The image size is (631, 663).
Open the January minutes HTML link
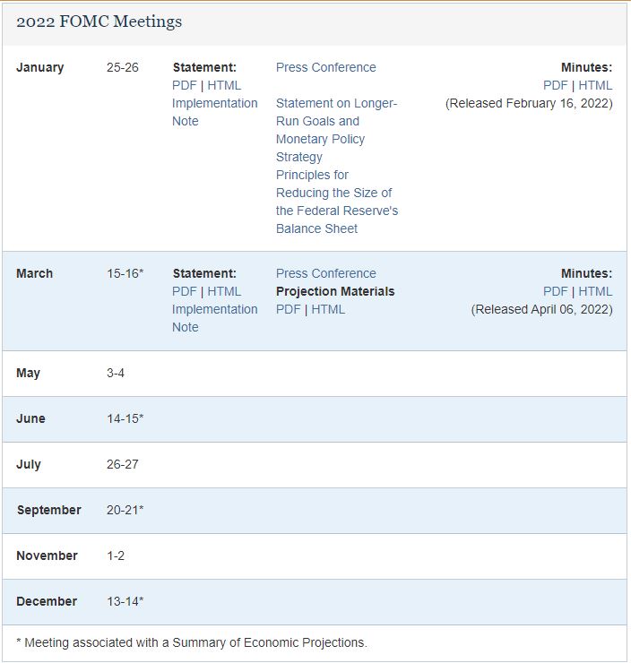point(595,85)
